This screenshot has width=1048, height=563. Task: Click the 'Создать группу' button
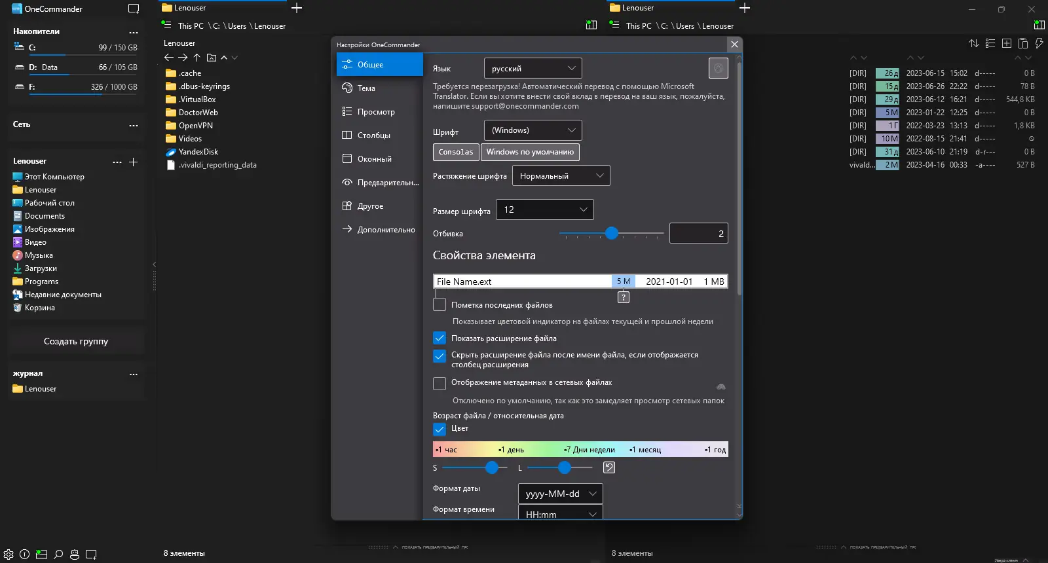click(x=76, y=341)
